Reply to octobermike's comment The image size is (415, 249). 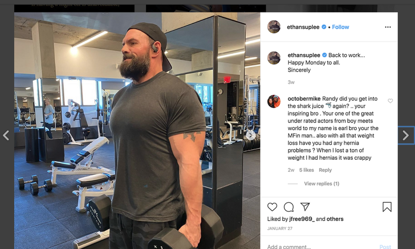click(x=325, y=170)
